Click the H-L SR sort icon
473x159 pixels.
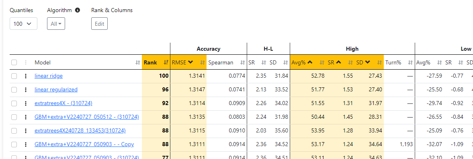(263, 62)
